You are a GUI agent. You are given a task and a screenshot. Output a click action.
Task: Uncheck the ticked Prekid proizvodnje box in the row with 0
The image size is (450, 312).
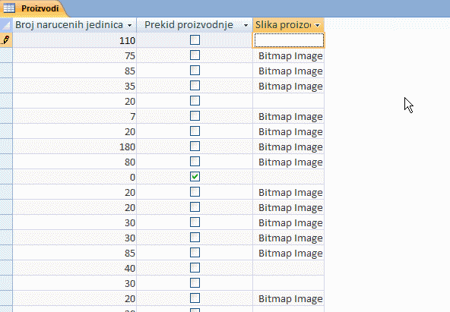[x=195, y=177]
